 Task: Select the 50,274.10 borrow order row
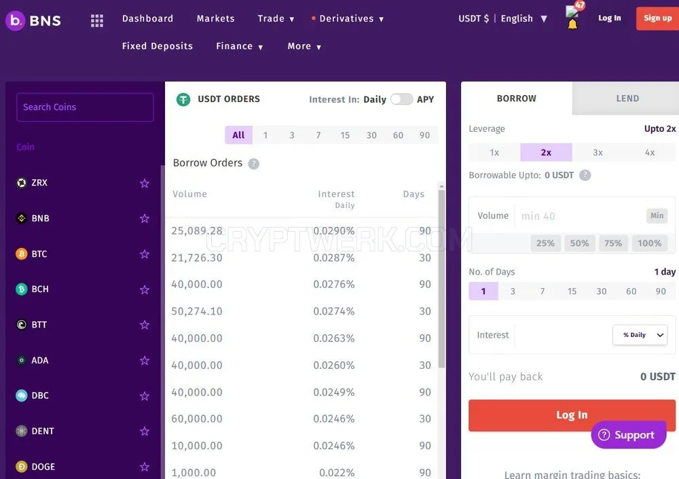coord(301,312)
